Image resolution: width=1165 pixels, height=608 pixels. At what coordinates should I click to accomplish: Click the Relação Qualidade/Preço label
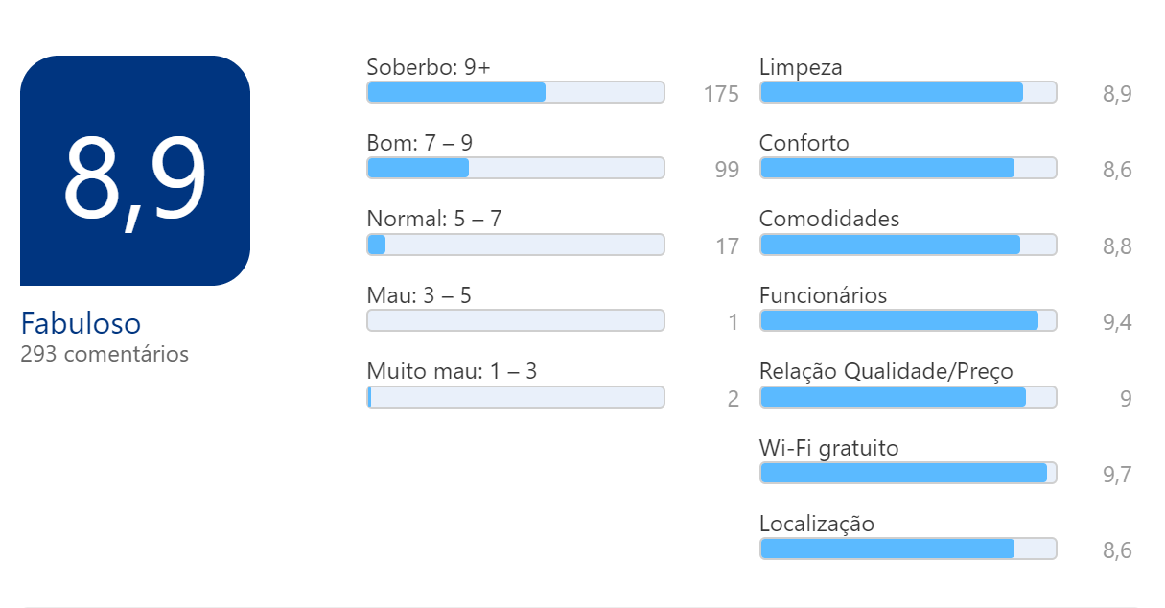(x=886, y=371)
